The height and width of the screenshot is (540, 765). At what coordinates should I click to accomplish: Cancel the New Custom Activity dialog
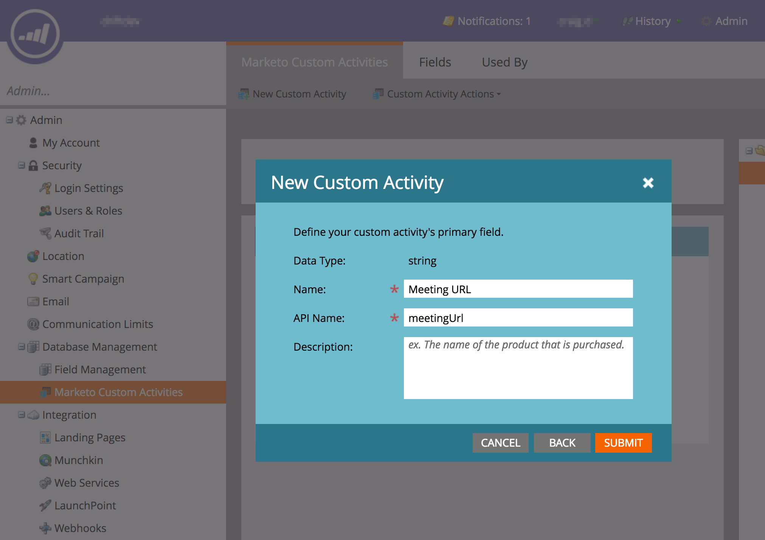500,443
